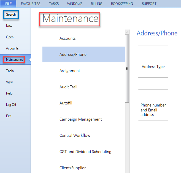The image size is (181, 173).
Task: Select Open in the File sidebar
Action: point(10,37)
